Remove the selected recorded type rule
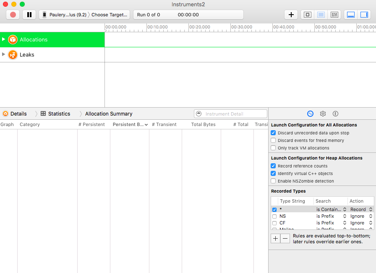Viewport: 376px width, 273px height. point(285,239)
